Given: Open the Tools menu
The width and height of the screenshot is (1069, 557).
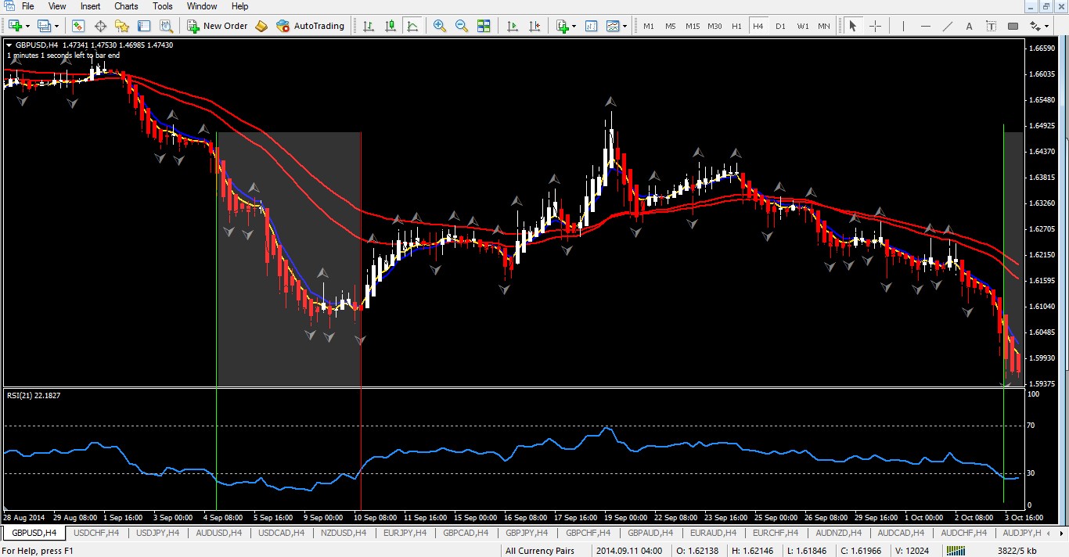Looking at the screenshot, I should click(163, 6).
